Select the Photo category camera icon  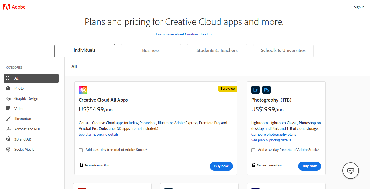tap(9, 88)
